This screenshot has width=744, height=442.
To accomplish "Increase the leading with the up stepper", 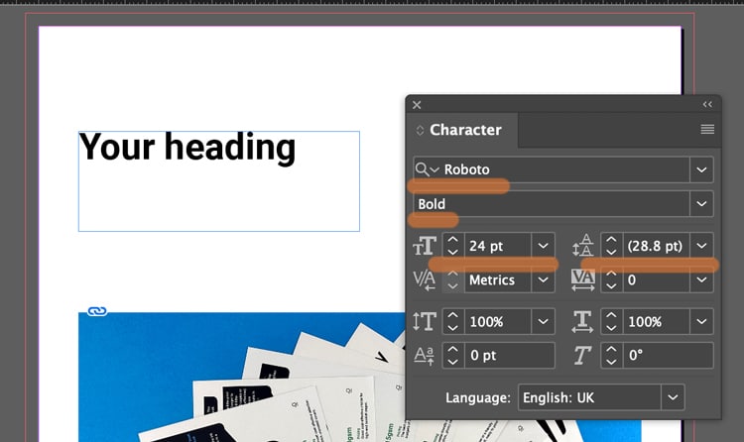I will [611, 240].
